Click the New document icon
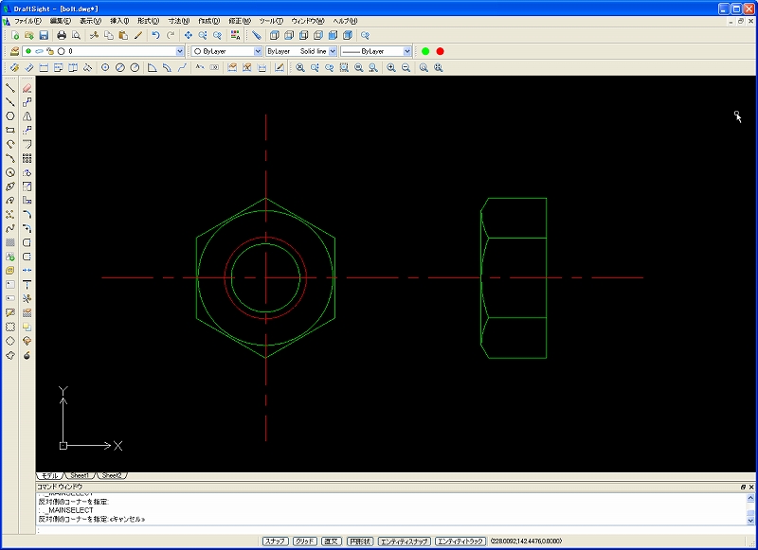This screenshot has height=550, width=758. [14, 35]
